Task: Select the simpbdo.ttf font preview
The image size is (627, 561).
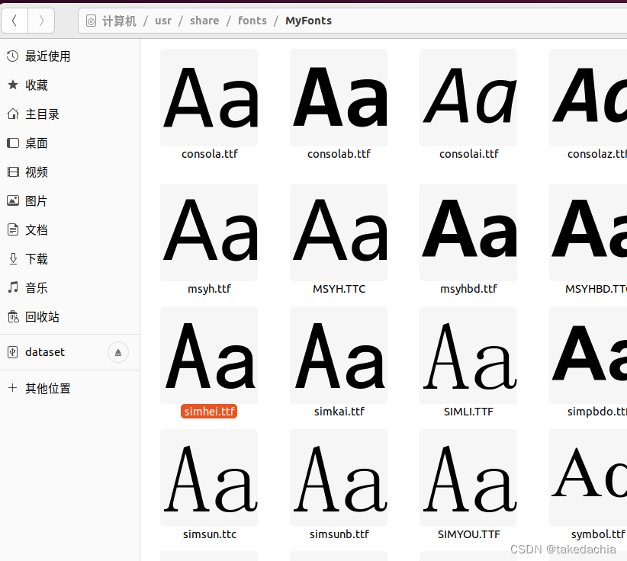Action: [x=588, y=355]
